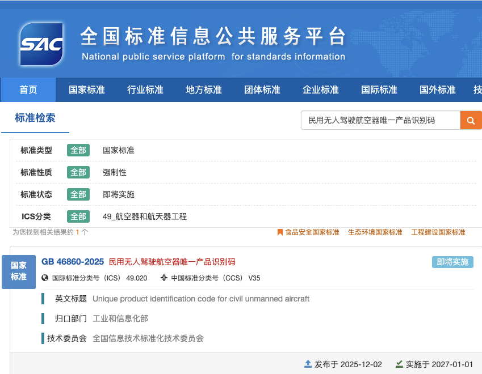482x374 pixels.
Task: Click the search keyword input field
Action: (x=380, y=120)
